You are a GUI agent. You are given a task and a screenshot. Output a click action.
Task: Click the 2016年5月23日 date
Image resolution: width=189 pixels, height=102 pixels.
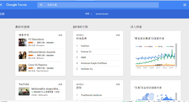click(x=102, y=14)
